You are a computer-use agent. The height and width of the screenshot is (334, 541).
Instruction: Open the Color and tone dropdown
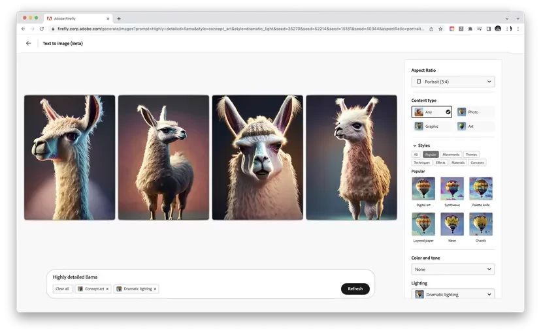453,269
